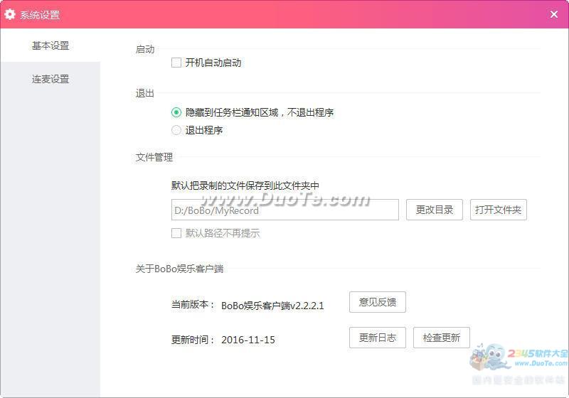569x398 pixels.
Task: View the 更新日志 changelog button
Action: tap(377, 338)
